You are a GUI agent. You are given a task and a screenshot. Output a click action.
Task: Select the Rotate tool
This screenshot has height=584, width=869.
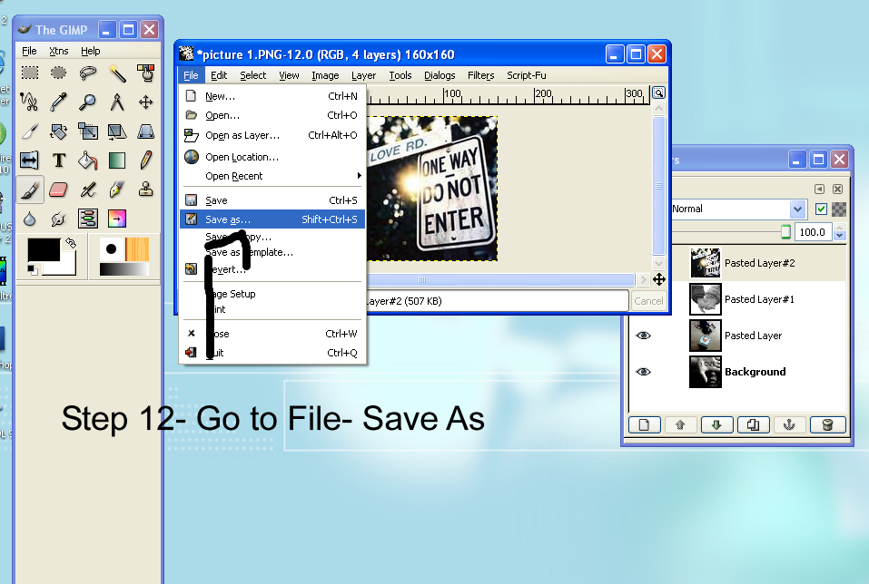(x=59, y=131)
